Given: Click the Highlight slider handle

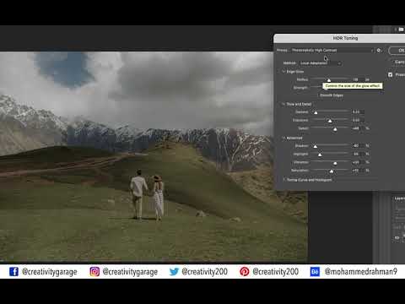Looking at the screenshot, I should click(x=320, y=155).
